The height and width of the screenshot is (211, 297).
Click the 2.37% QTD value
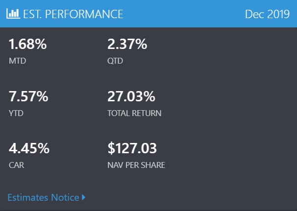(x=127, y=44)
